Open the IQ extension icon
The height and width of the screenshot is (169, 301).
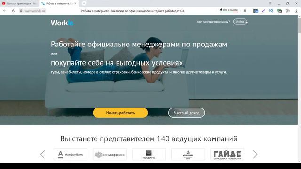coord(271,11)
